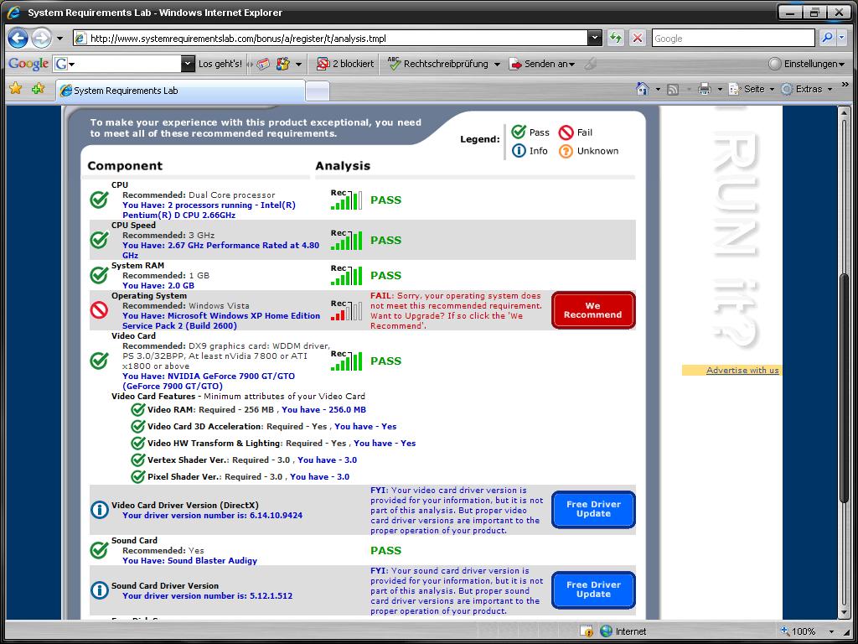Open the Recent Pages dropdown arrow
The image size is (858, 644).
[59, 39]
